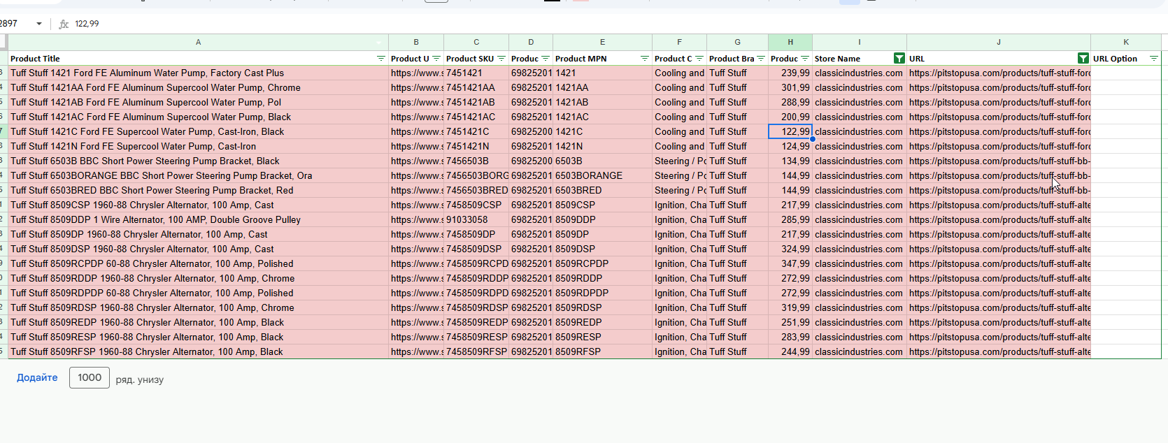Select MPN cell 6503BRED

tap(602, 190)
